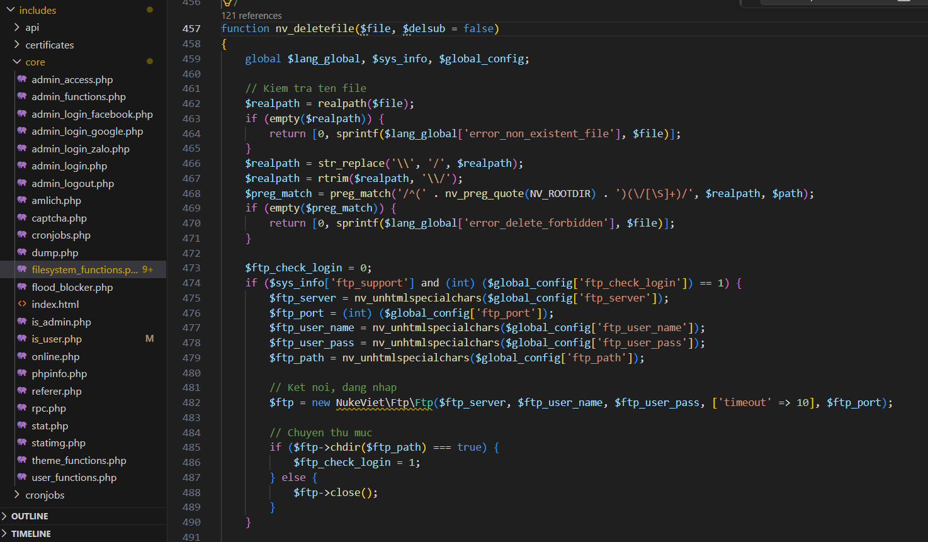928x542 pixels.
Task: Click the PHP icon beside admin_login_google.php
Action: (x=22, y=131)
